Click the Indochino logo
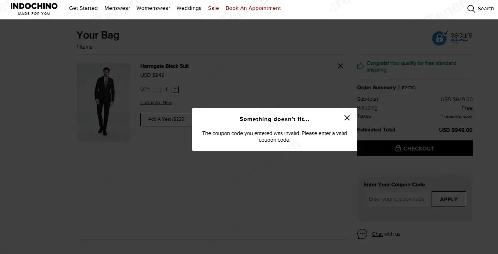498x254 pixels. 34,9
